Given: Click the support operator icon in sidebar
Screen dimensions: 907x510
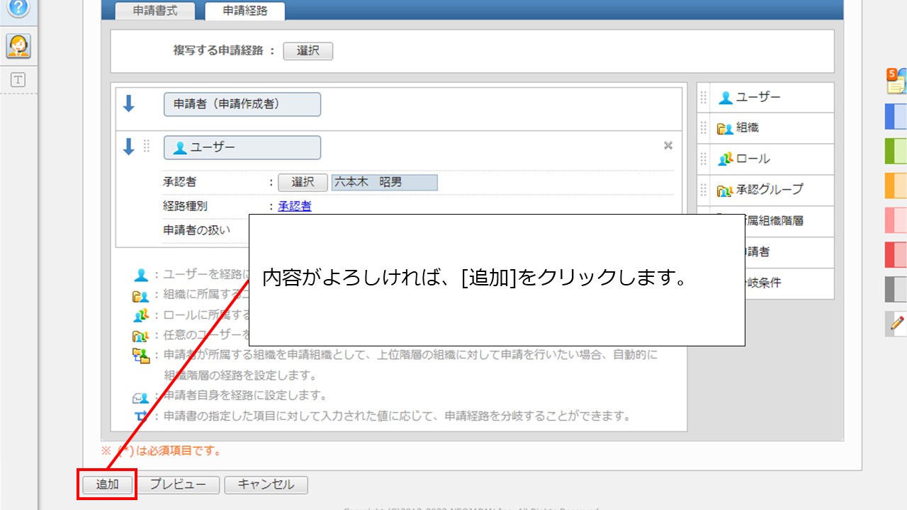Looking at the screenshot, I should 18,46.
